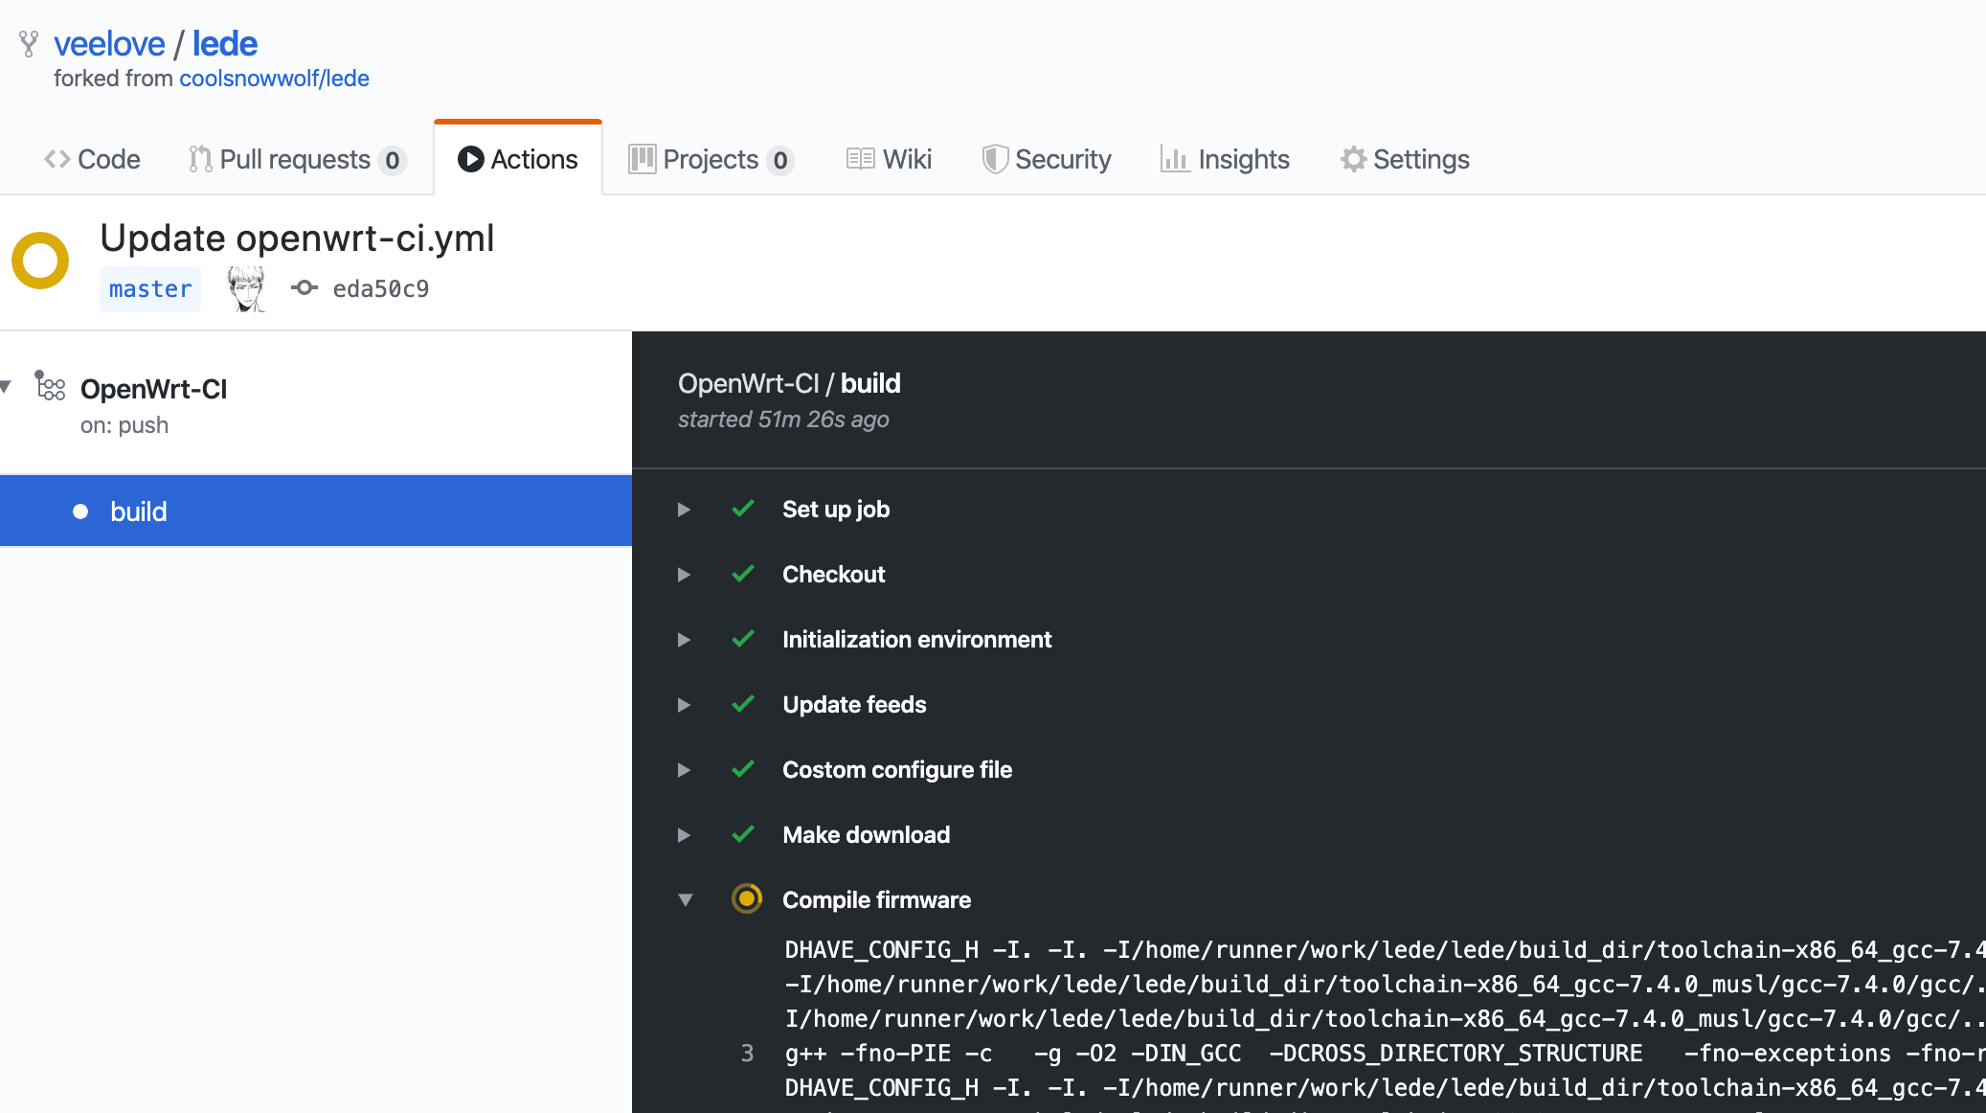The image size is (1986, 1113).
Task: Open the Wiki book icon
Action: [860, 159]
